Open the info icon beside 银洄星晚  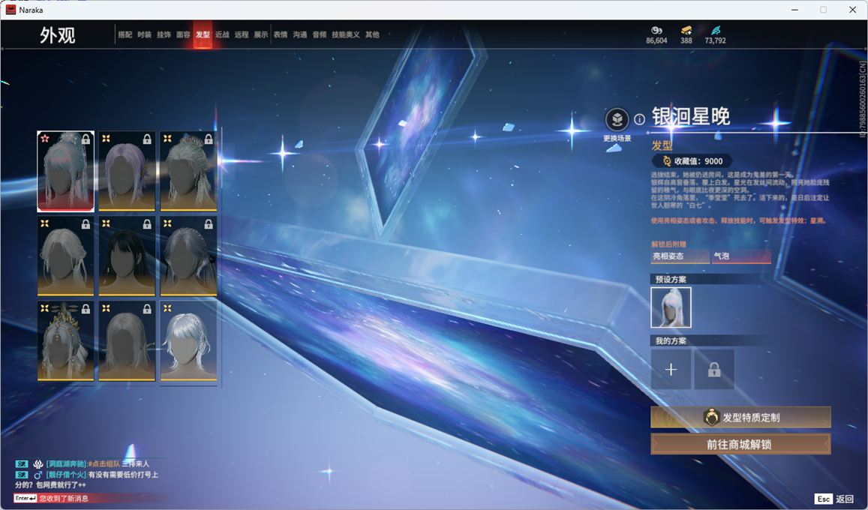639,118
